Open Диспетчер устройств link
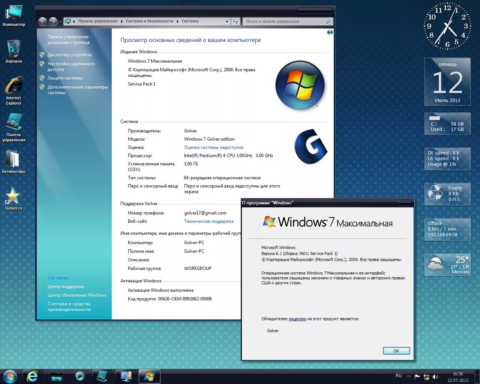 69,55
